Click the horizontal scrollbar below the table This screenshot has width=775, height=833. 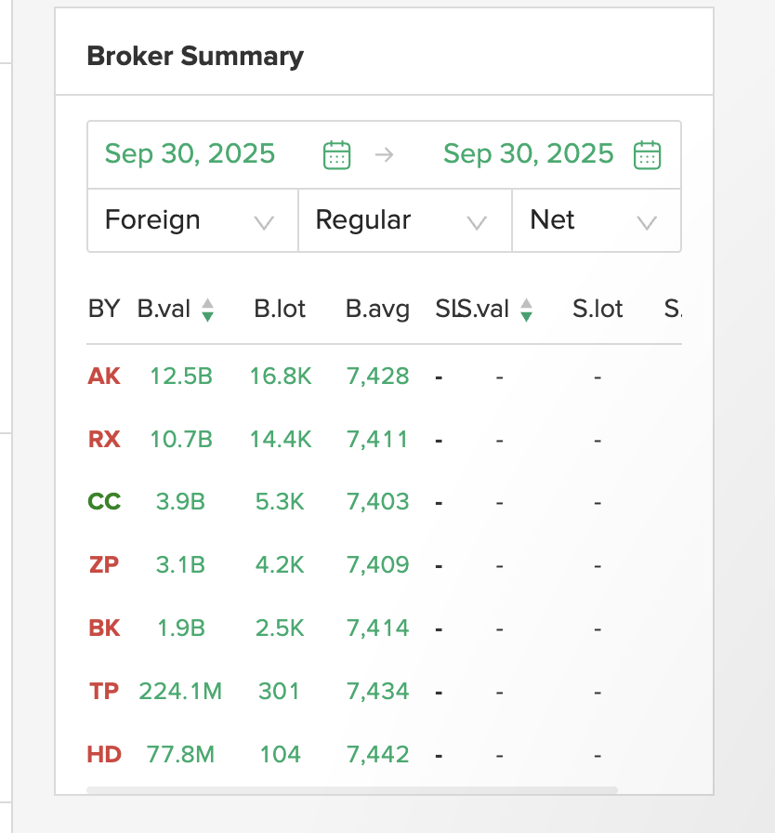click(351, 790)
